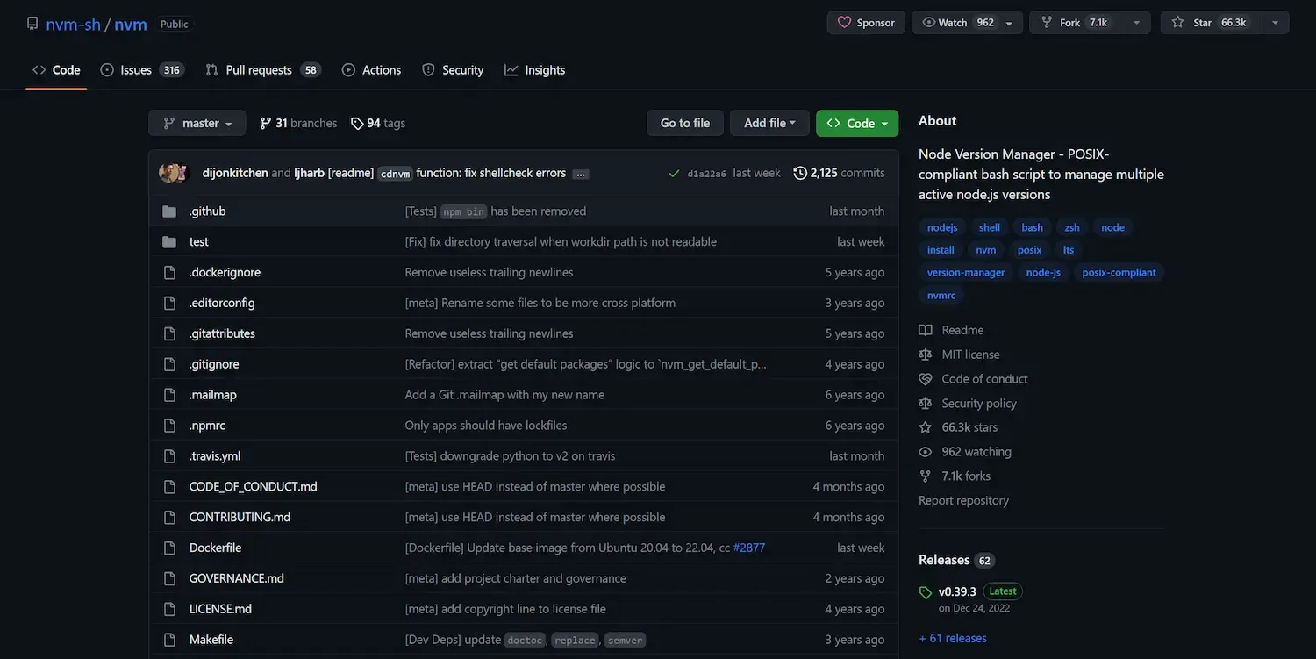1316x659 pixels.
Task: Open the Pull requests tab
Action: 259,70
